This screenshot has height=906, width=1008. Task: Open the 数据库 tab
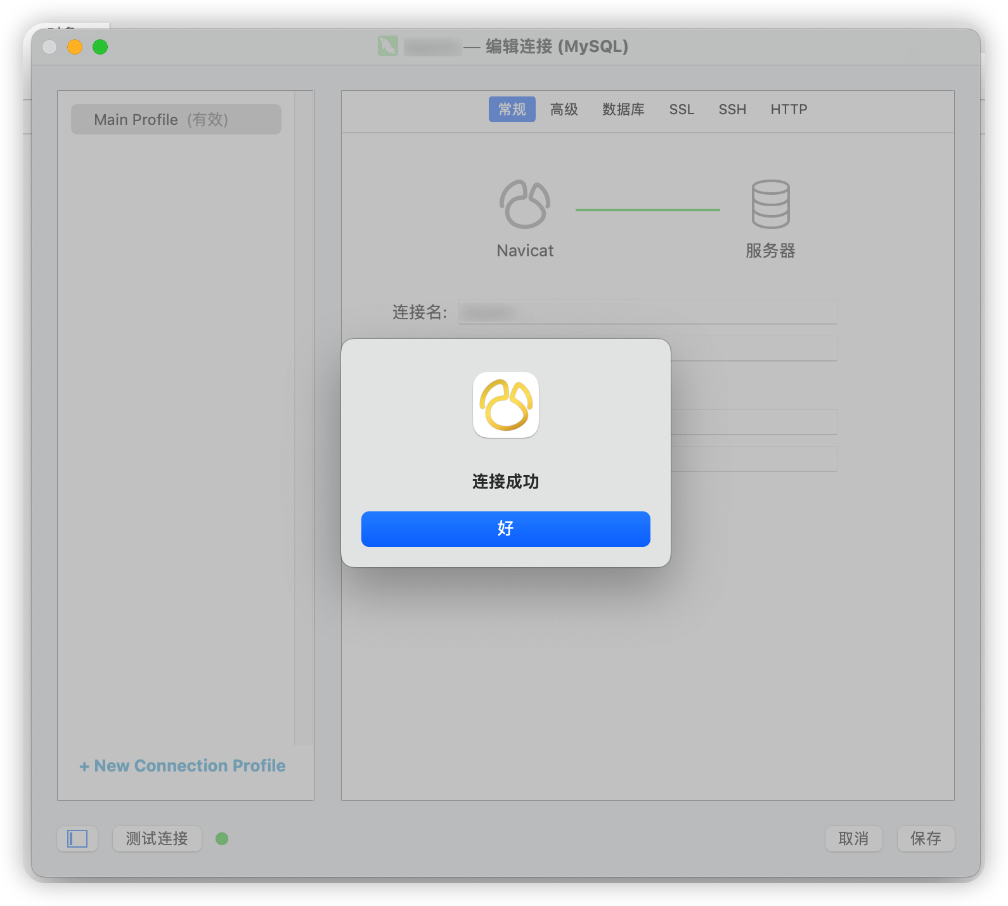coord(623,109)
